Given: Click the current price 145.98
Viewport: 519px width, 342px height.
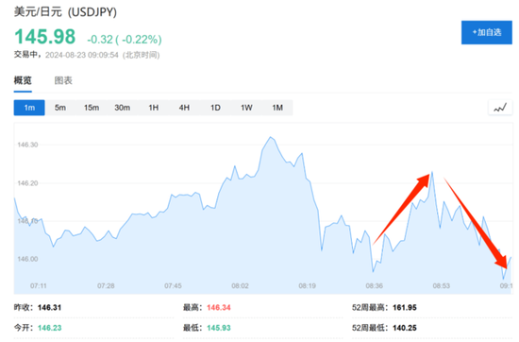Looking at the screenshot, I should coord(45,37).
